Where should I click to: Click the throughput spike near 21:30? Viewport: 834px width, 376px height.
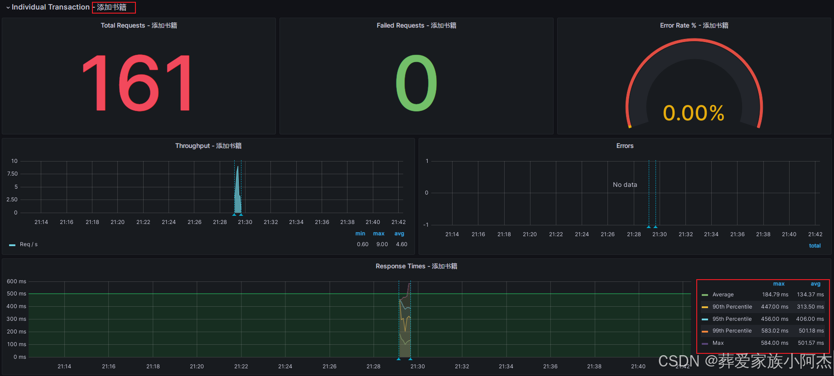(x=237, y=190)
